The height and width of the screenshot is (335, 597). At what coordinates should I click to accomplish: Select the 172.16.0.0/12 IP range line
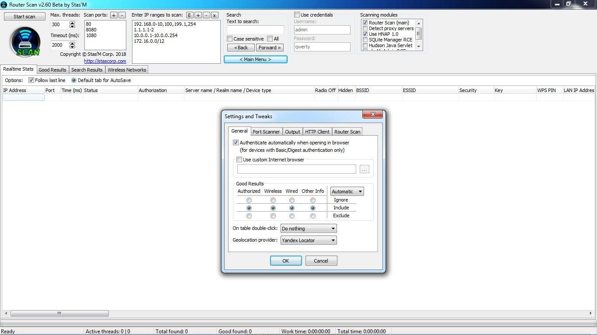coord(149,41)
